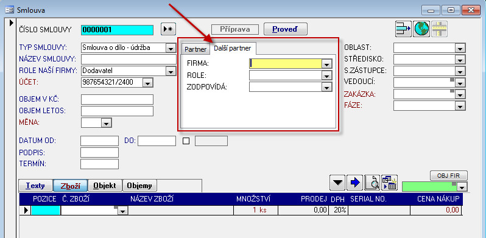Screen dimensions: 486x238
Task: Select the record selector arrow of the goods row
Action: (26, 211)
